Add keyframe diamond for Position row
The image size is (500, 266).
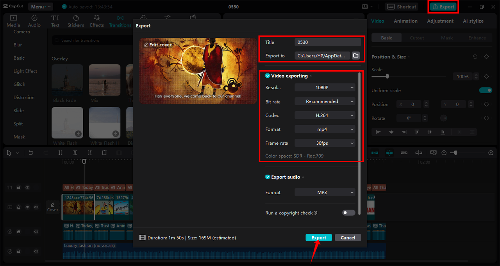[486, 105]
